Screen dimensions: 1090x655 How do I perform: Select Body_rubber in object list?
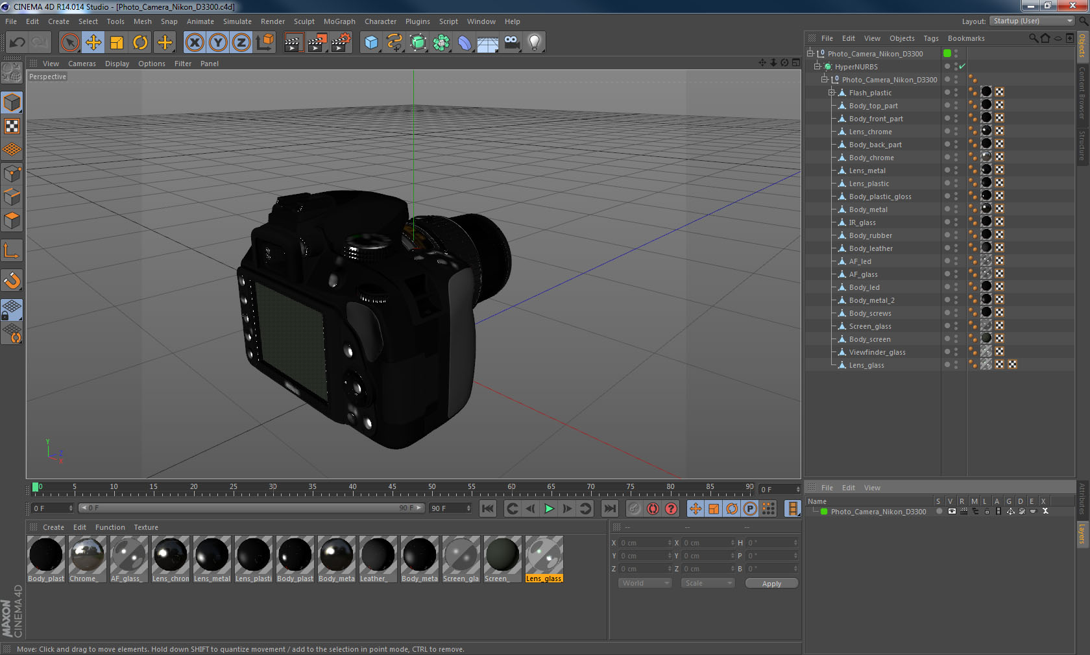coord(871,235)
